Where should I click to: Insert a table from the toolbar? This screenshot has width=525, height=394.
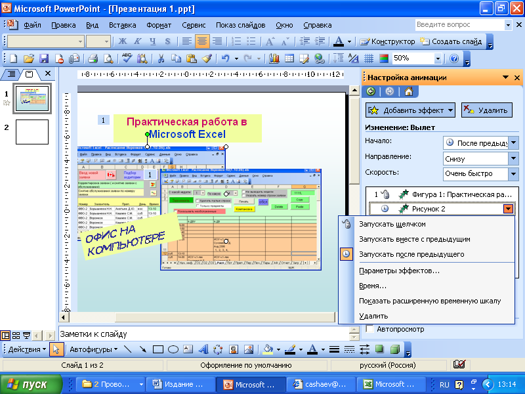(289, 58)
